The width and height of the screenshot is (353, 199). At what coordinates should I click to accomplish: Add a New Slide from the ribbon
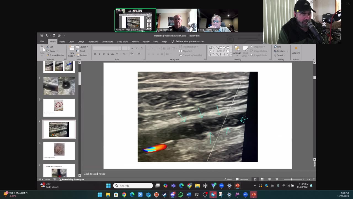pyautogui.click(x=72, y=51)
